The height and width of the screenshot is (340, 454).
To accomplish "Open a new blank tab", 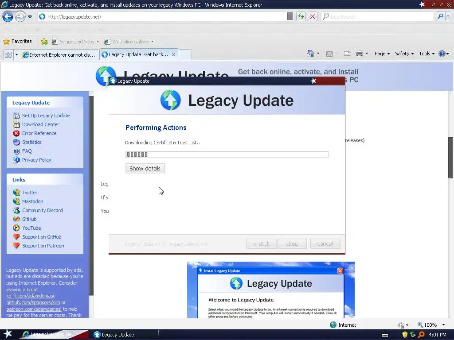I will coord(185,54).
